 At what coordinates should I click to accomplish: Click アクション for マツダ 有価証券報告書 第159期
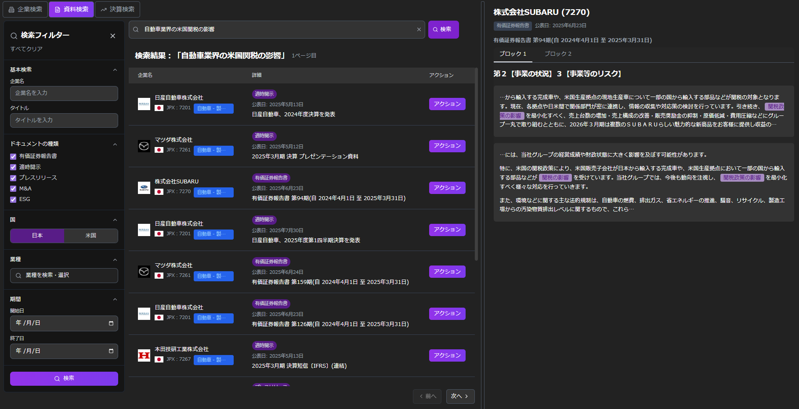pyautogui.click(x=447, y=272)
